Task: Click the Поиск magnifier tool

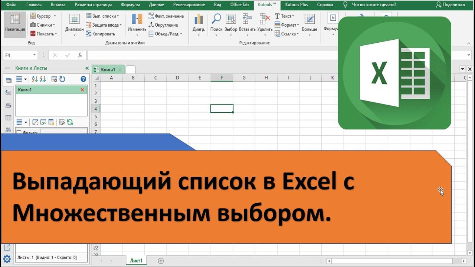Action: click(216, 24)
